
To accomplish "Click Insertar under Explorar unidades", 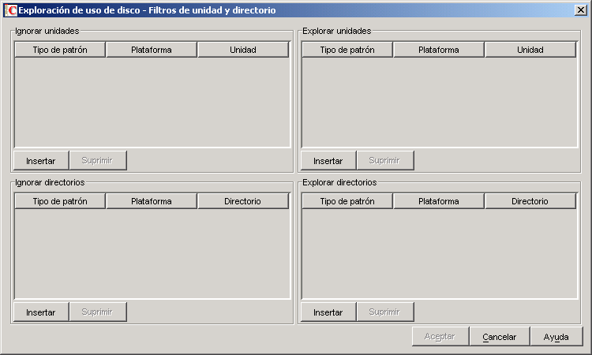I will (x=328, y=161).
